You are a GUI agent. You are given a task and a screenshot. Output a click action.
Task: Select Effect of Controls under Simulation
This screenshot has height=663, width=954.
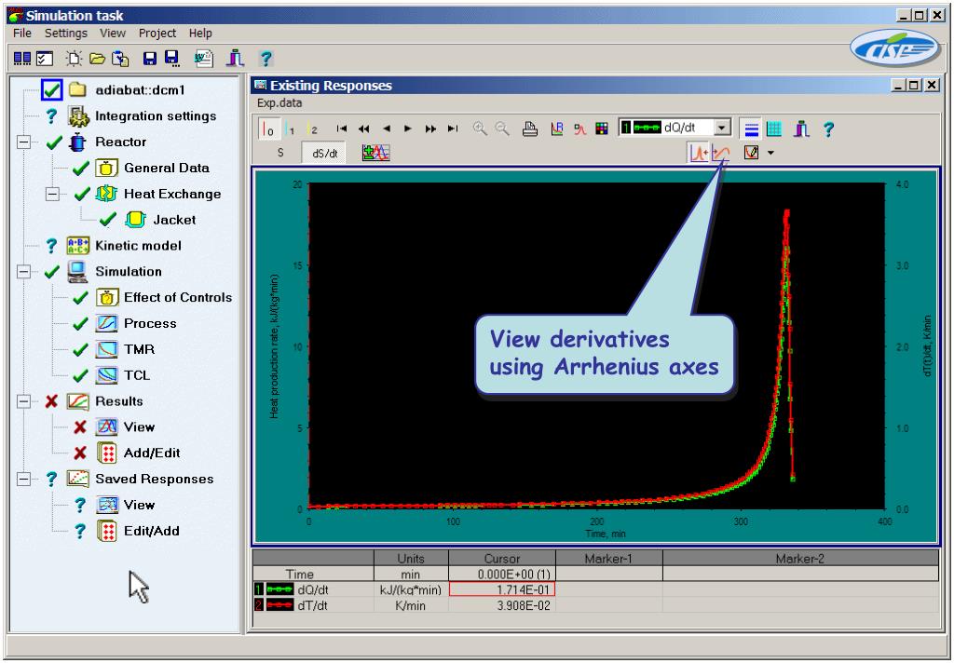(x=178, y=297)
